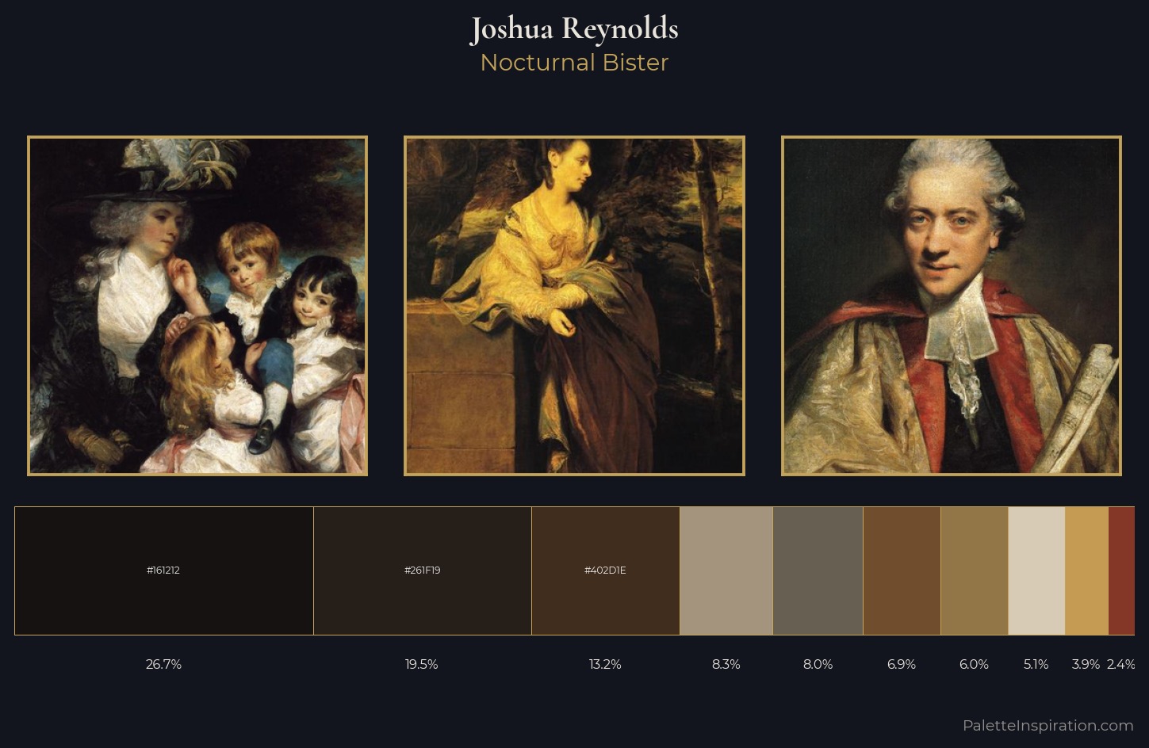Image resolution: width=1149 pixels, height=748 pixels.
Task: Click the gray 8.0% swatch
Action: pyautogui.click(x=818, y=571)
